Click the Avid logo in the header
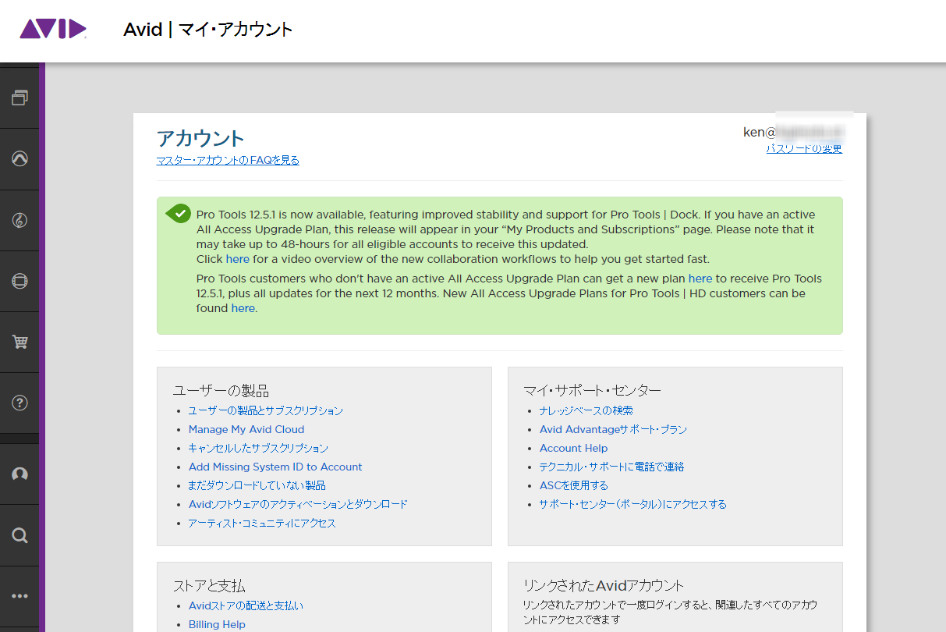Image resolution: width=946 pixels, height=632 pixels. point(53,30)
